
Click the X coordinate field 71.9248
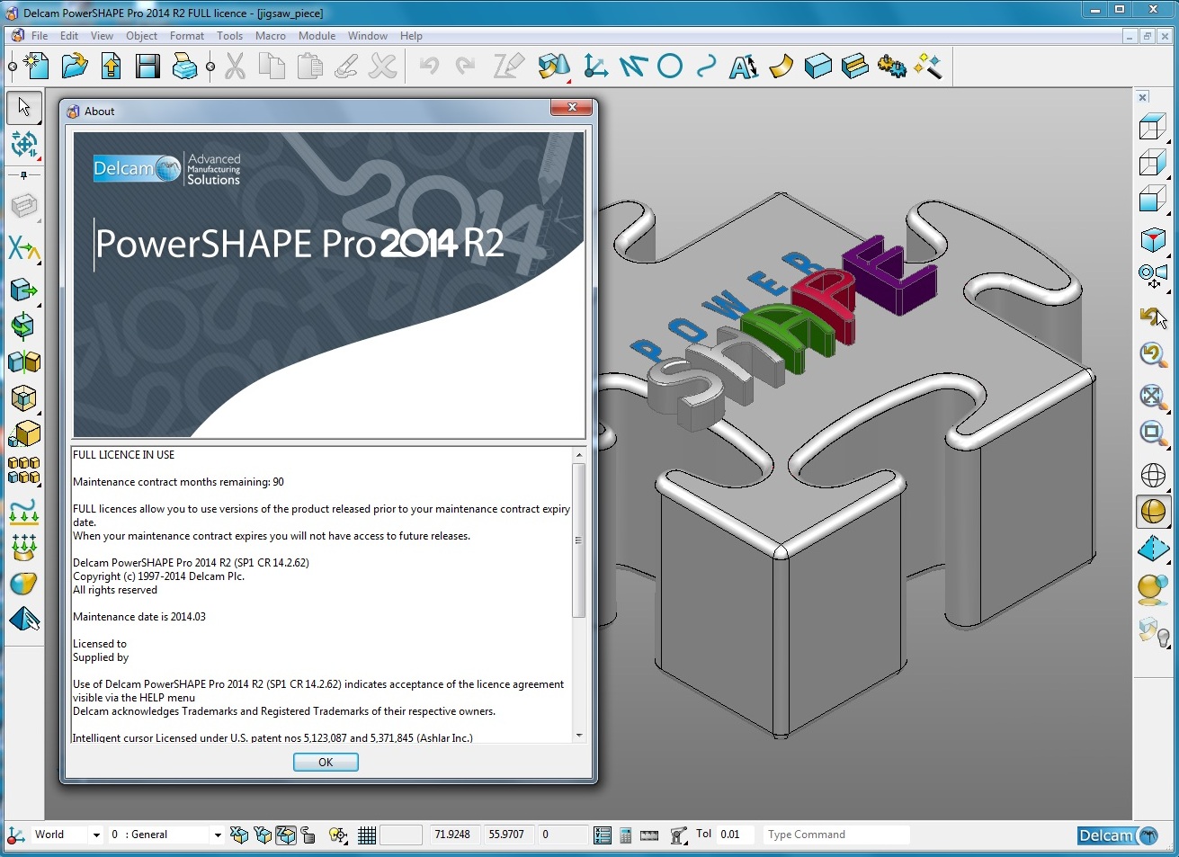(455, 835)
